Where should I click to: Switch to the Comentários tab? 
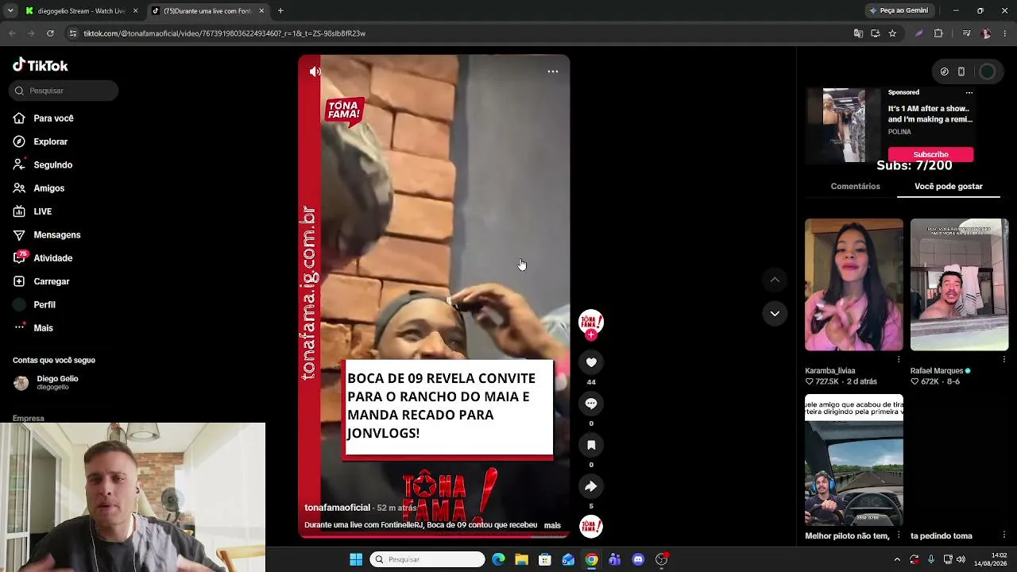point(855,186)
